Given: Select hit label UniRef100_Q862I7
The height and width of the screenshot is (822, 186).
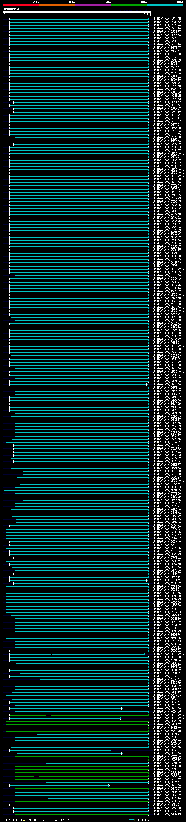Looking at the screenshot, I should coord(167,750).
